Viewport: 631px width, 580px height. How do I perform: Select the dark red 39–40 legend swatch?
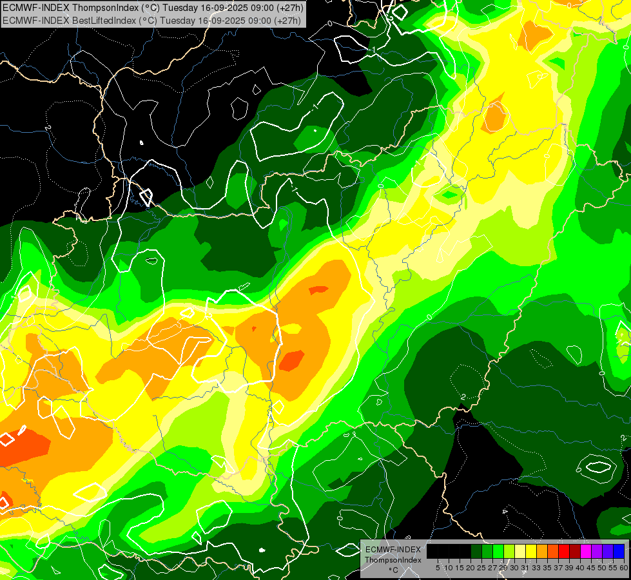[575, 551]
